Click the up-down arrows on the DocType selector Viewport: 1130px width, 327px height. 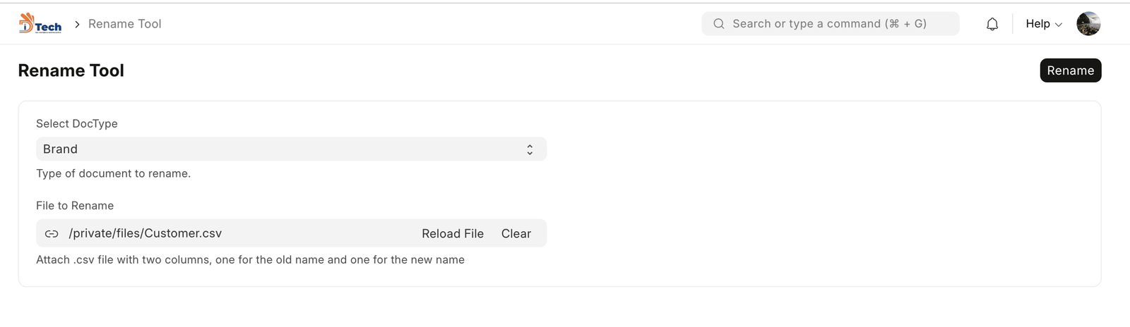(x=530, y=149)
